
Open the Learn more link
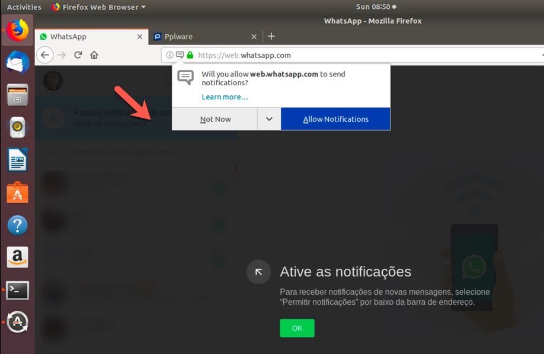coord(225,96)
